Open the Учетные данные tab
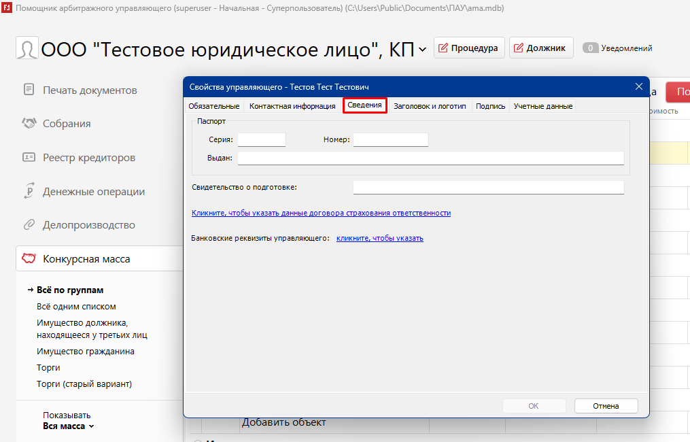This screenshot has width=690, height=442. tap(542, 106)
